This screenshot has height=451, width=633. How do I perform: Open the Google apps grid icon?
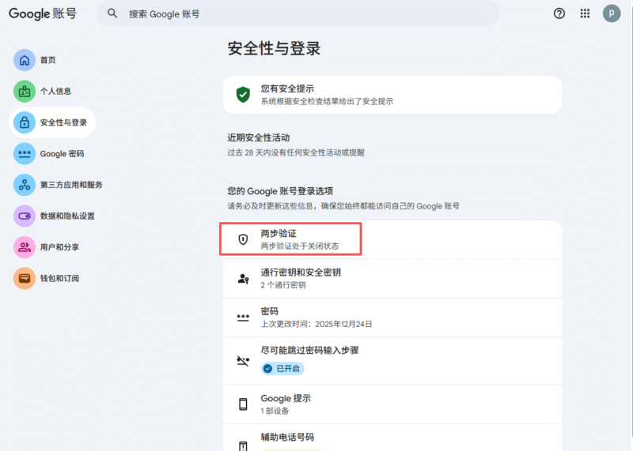coord(585,13)
